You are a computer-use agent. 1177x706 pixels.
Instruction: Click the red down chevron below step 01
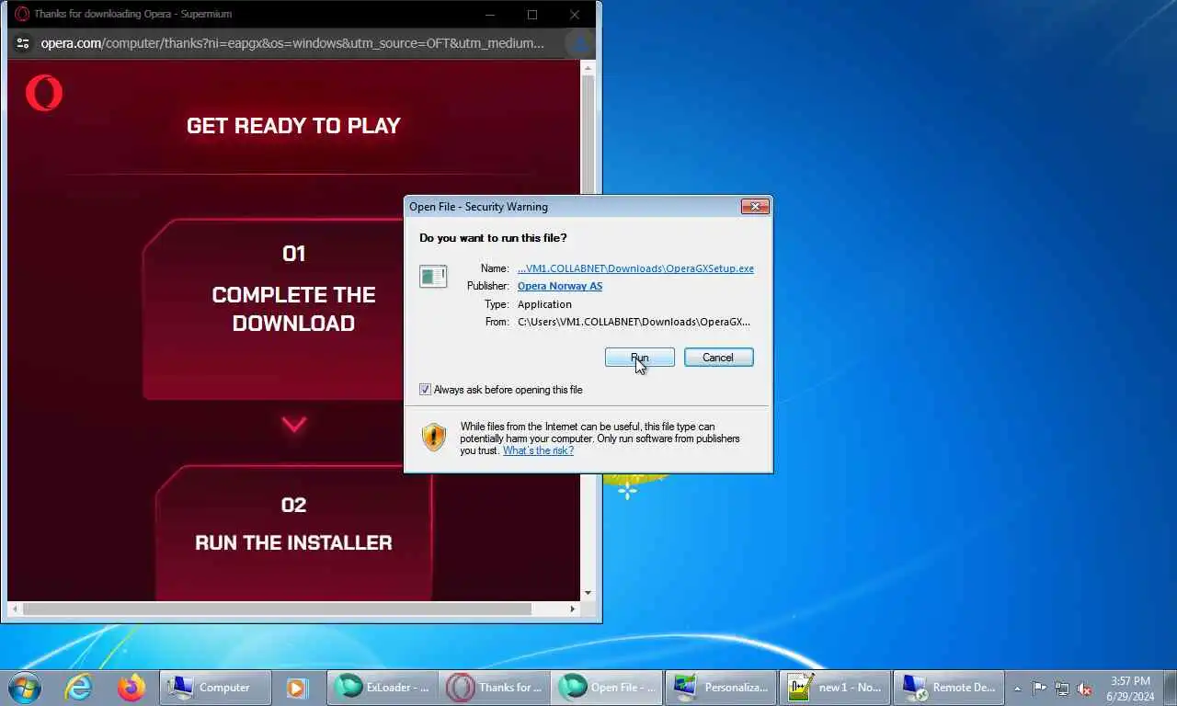(x=294, y=425)
